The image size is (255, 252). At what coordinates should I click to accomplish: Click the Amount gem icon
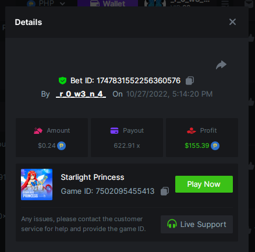(x=38, y=130)
